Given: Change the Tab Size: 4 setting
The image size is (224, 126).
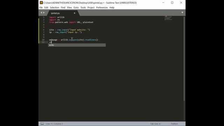Looking at the screenshot, I should 155,124.
